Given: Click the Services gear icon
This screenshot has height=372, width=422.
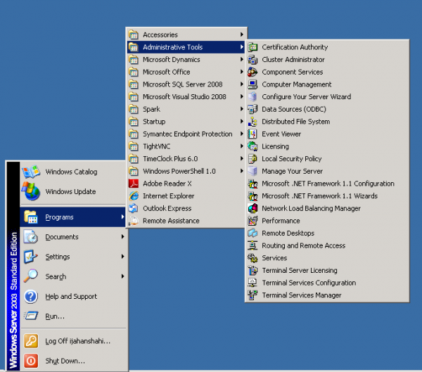Looking at the screenshot, I should click(x=253, y=258).
